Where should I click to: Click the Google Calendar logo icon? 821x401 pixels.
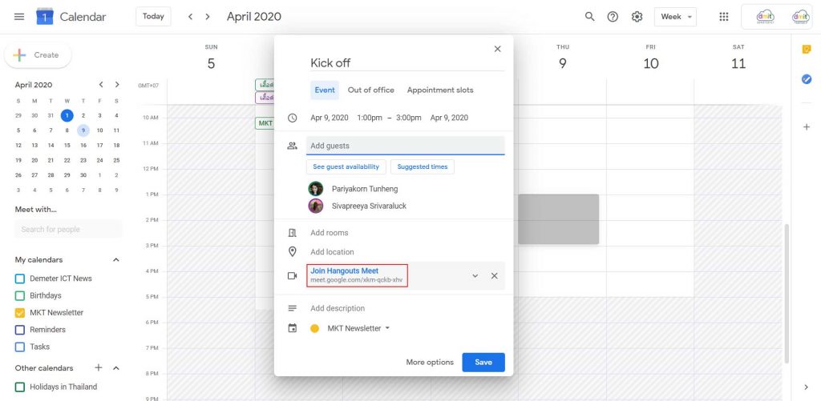click(x=45, y=17)
